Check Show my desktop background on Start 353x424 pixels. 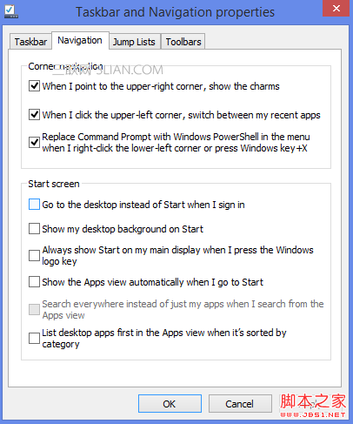coord(34,229)
